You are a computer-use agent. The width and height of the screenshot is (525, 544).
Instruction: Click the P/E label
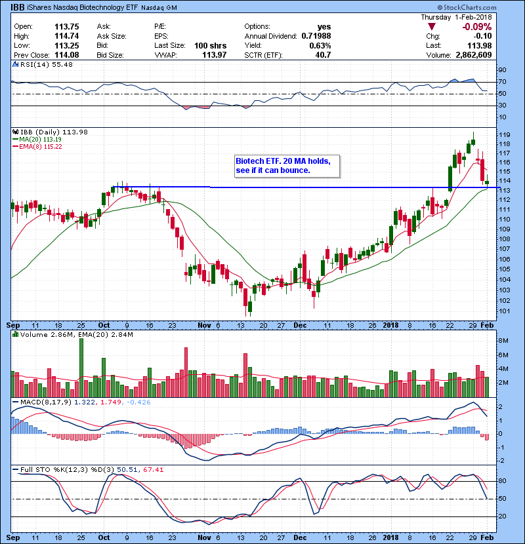(x=160, y=27)
